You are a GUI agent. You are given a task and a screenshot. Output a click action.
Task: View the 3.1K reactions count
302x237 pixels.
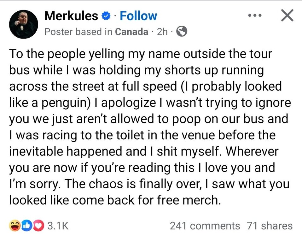pyautogui.click(x=57, y=226)
